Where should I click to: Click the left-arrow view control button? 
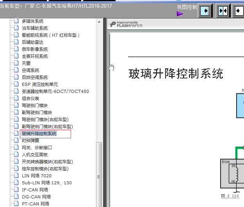coord(239,11)
